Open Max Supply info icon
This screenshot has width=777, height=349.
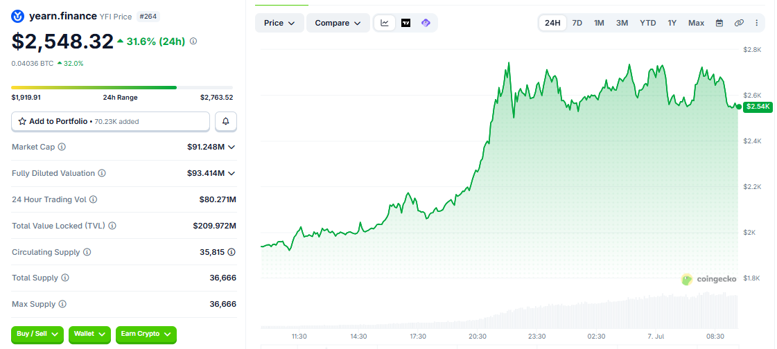coord(62,304)
